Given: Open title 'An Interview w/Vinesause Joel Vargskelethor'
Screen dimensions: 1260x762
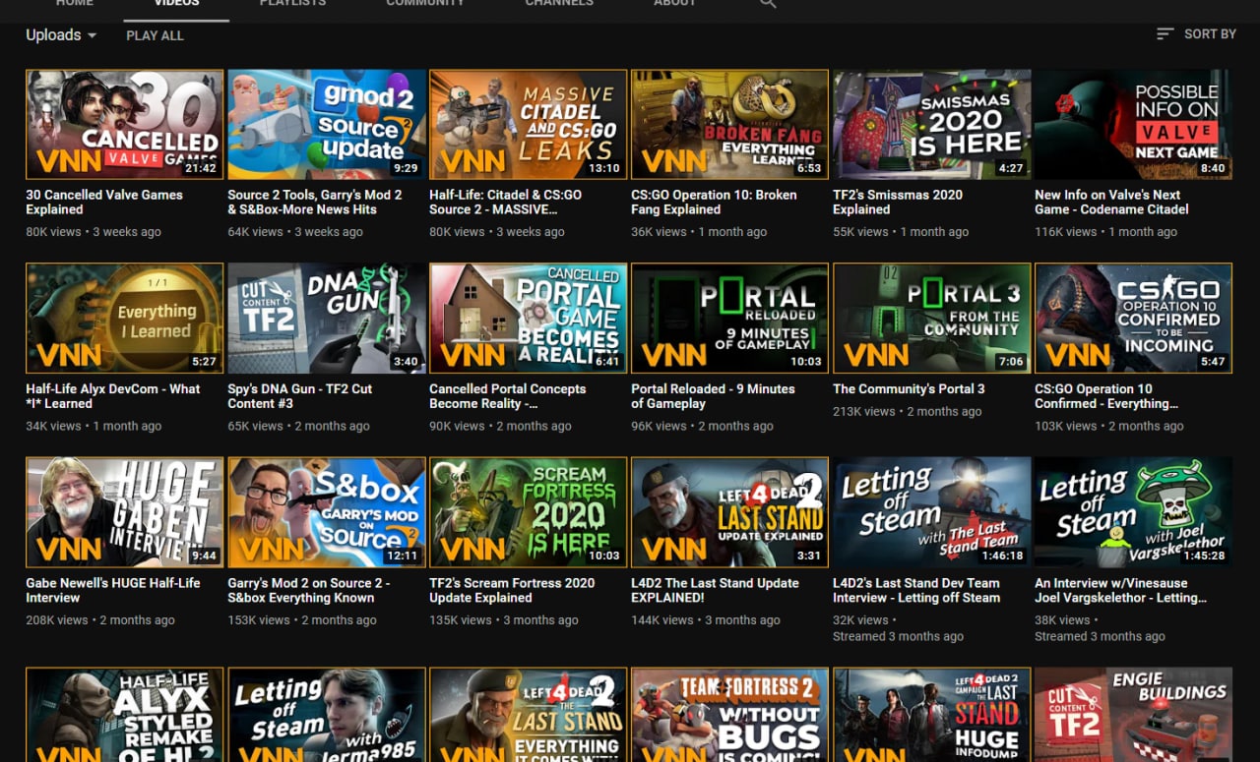Looking at the screenshot, I should (x=1120, y=590).
